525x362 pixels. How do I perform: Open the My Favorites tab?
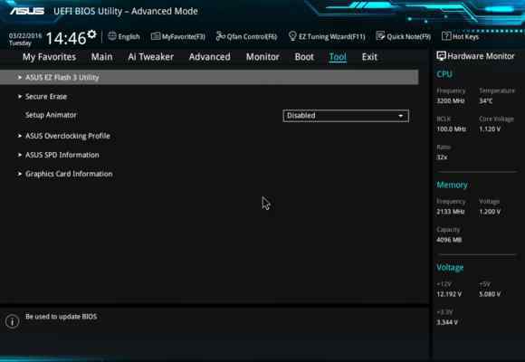coord(49,57)
